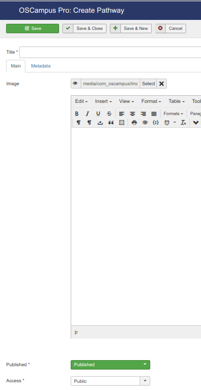Open the date/time format dropdown arrow
The image size is (201, 390).
point(174,122)
